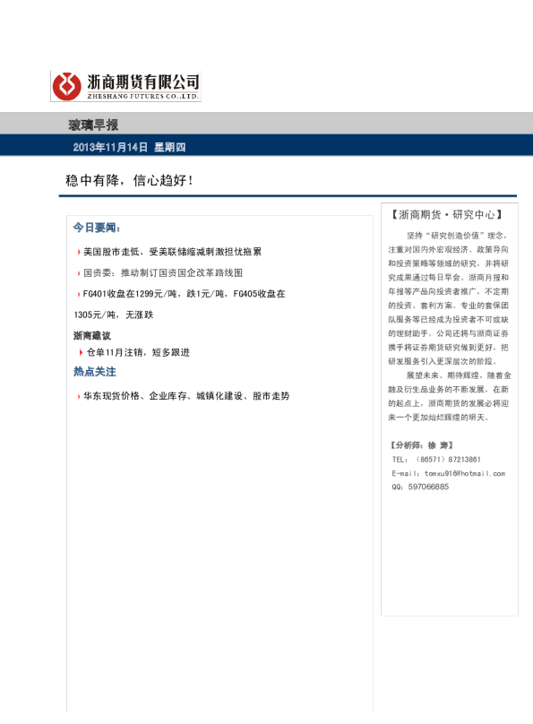533x724 pixels.
Task: Click the ZHESHANG FUTURES CO.,LTD. subtitle
Action: point(142,96)
